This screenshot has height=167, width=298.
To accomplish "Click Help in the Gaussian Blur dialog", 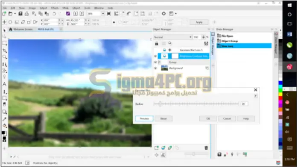I will [x=246, y=119].
